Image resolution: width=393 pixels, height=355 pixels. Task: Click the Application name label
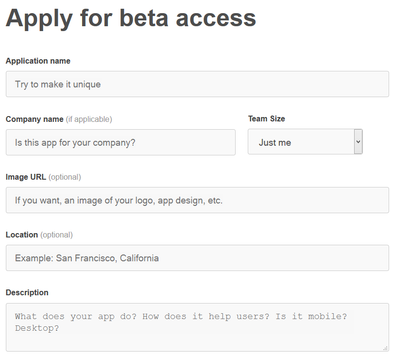click(x=38, y=61)
